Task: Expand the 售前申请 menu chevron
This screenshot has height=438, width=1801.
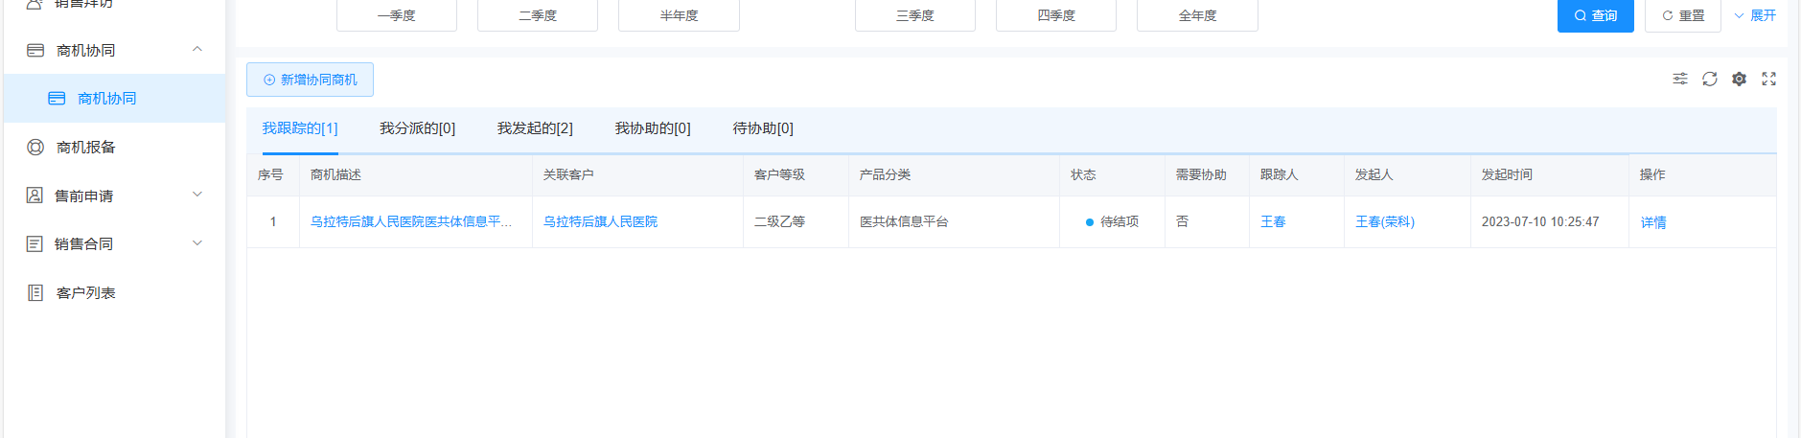Action: pos(197,195)
